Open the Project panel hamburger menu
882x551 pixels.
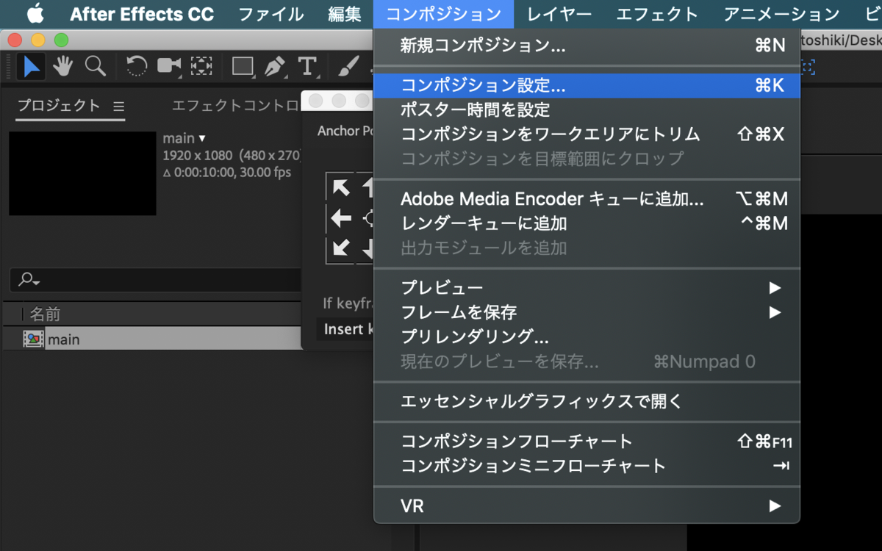coord(119,107)
